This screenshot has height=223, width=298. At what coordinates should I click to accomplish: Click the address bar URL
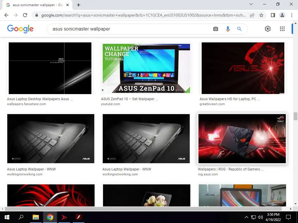coord(143,15)
